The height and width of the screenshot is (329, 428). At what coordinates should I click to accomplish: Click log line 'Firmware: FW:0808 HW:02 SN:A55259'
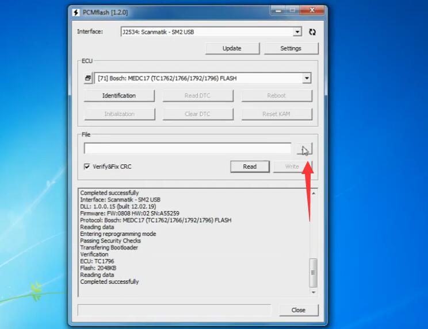[x=129, y=213]
